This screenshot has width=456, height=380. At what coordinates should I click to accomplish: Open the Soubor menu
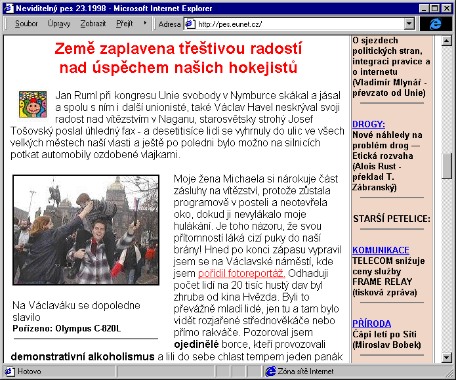point(26,24)
